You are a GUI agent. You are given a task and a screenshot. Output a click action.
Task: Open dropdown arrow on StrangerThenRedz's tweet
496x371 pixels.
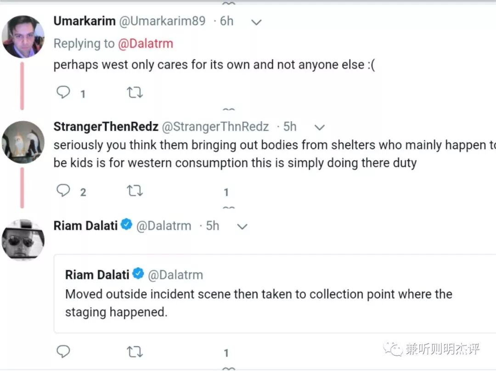pyautogui.click(x=319, y=127)
